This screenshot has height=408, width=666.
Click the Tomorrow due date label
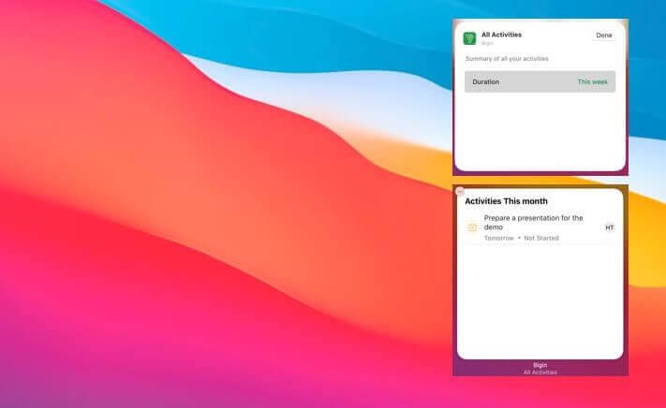(499, 239)
